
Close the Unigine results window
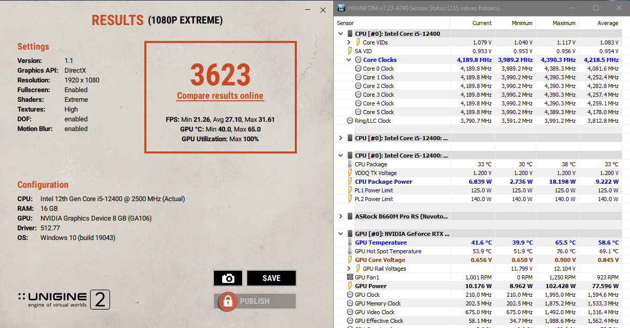point(323,10)
